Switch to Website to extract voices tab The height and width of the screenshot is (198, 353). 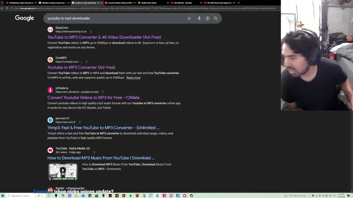(54, 3)
